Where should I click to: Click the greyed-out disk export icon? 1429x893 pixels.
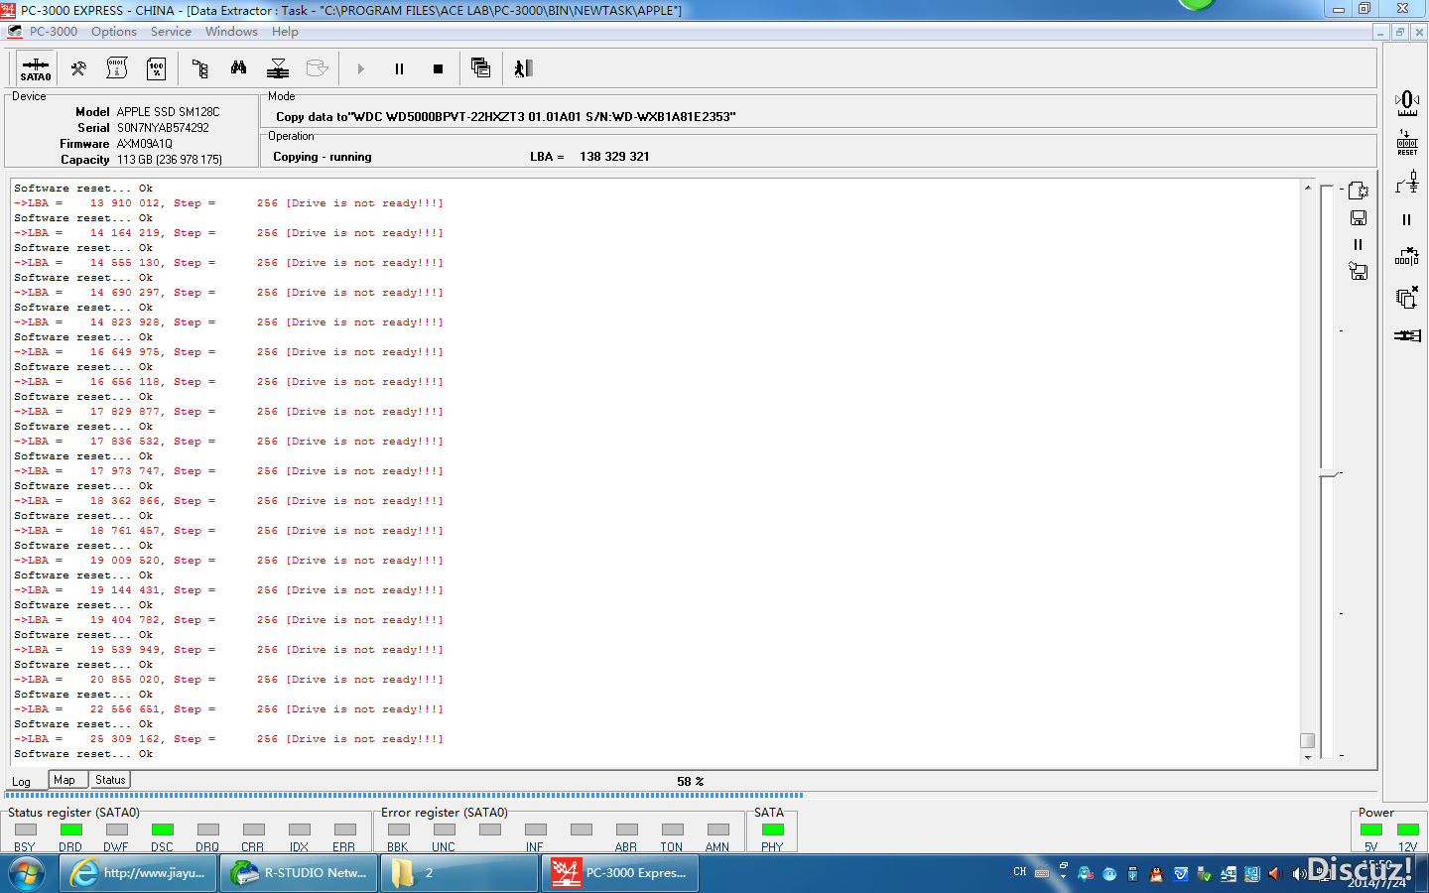(317, 68)
